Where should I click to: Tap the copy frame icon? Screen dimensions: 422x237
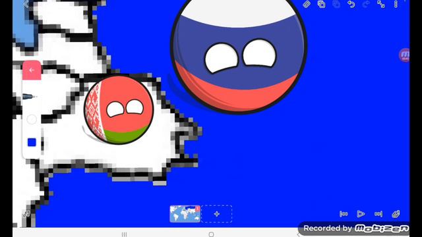pos(321,4)
